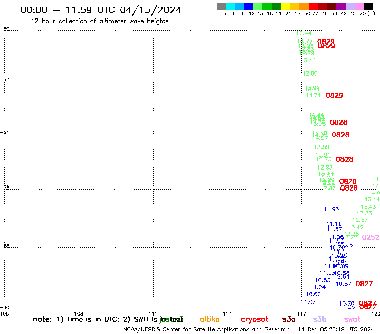Select the dark blue 12 ft legend swatch
The width and height of the screenshot is (380, 334).
click(x=249, y=6)
